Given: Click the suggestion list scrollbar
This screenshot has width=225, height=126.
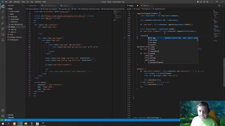Looking at the screenshot, I should (x=198, y=39).
